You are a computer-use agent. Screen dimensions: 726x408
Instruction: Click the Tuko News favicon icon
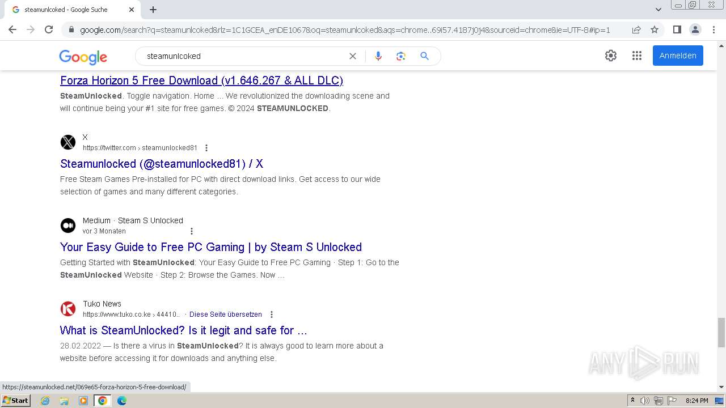(68, 309)
